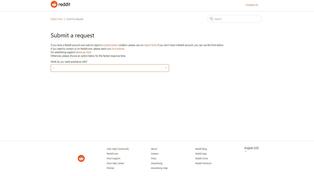314x176 pixels.
Task: Open User Help Community footer link
Action: pos(118,149)
